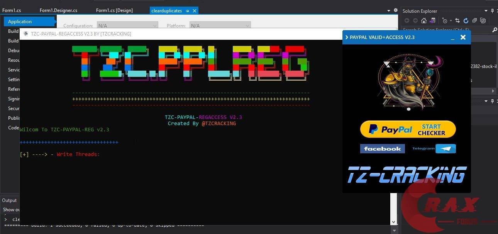Go back in Solution Explorer
Screen dimensions: 498x234
pyautogui.click(x=407, y=20)
